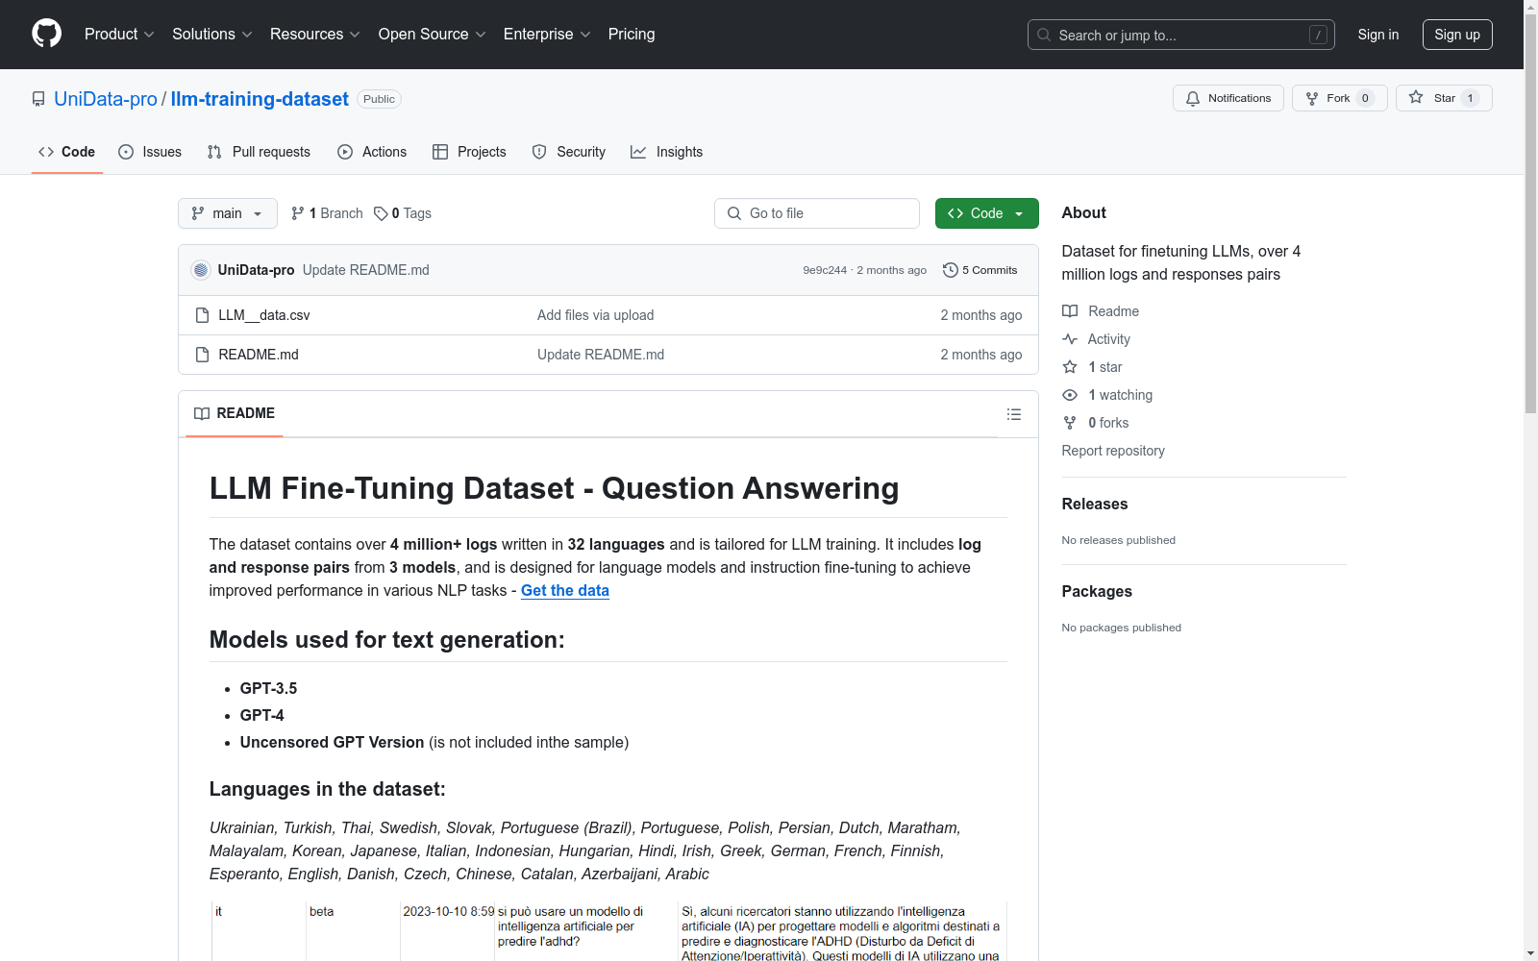The width and height of the screenshot is (1538, 961).
Task: Click the 1 Branch link
Action: pos(328,213)
